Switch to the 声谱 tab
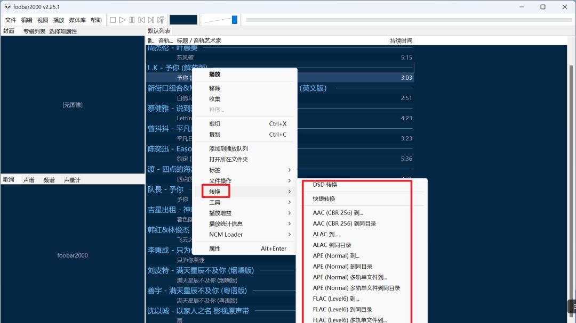 click(x=29, y=180)
